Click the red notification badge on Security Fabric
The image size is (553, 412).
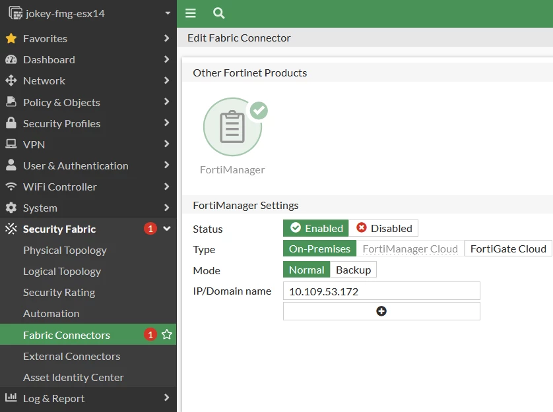150,229
